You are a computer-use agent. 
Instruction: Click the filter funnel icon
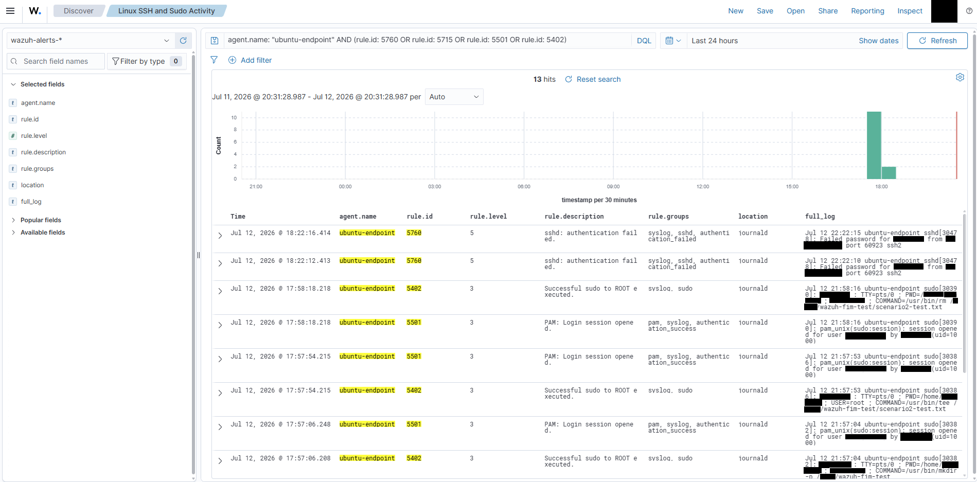(214, 60)
